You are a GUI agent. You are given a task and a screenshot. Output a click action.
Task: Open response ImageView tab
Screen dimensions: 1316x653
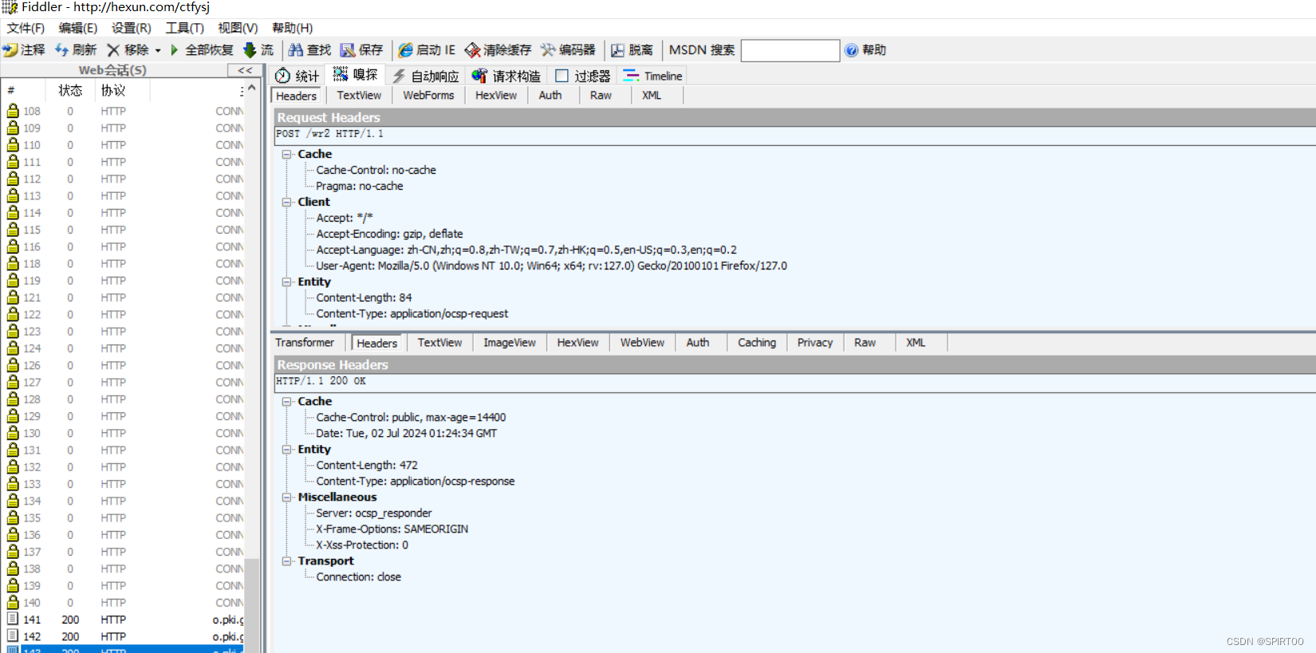click(510, 342)
